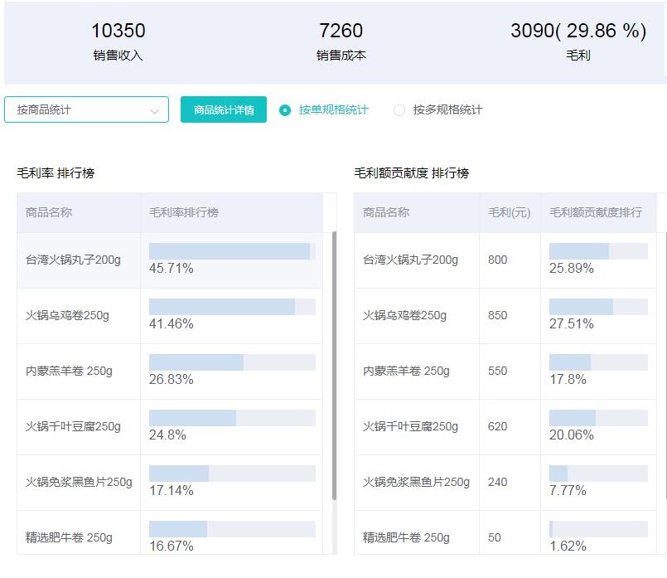Click the 毛利(元) column header
Image resolution: width=667 pixels, height=578 pixels.
[x=507, y=213]
